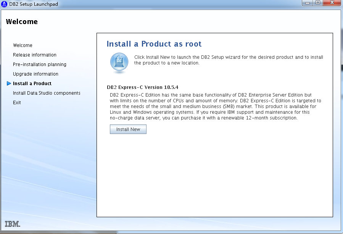343x234 pixels.
Task: Open Release information section
Action: [35, 55]
